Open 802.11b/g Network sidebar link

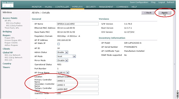[13, 57]
